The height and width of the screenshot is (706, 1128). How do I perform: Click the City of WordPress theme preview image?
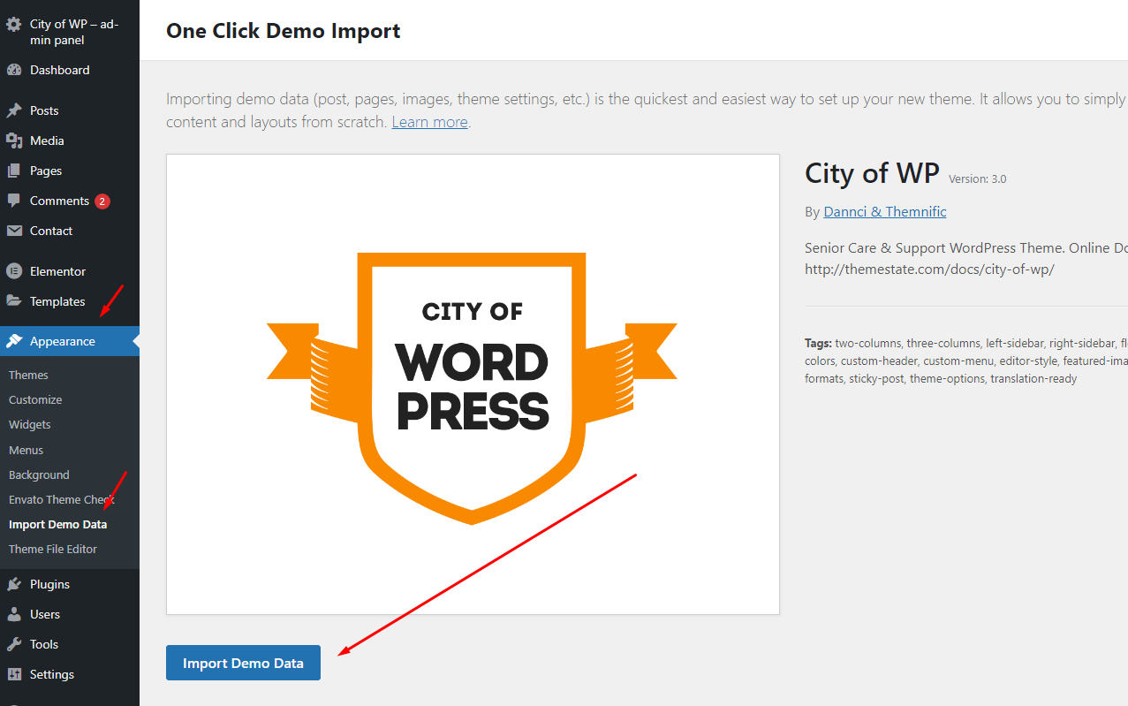coord(473,384)
